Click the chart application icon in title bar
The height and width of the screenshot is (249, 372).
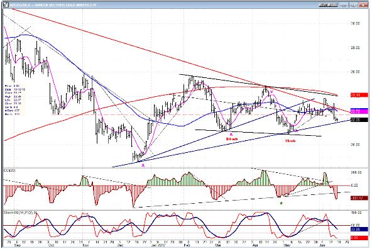[x=6, y=4]
